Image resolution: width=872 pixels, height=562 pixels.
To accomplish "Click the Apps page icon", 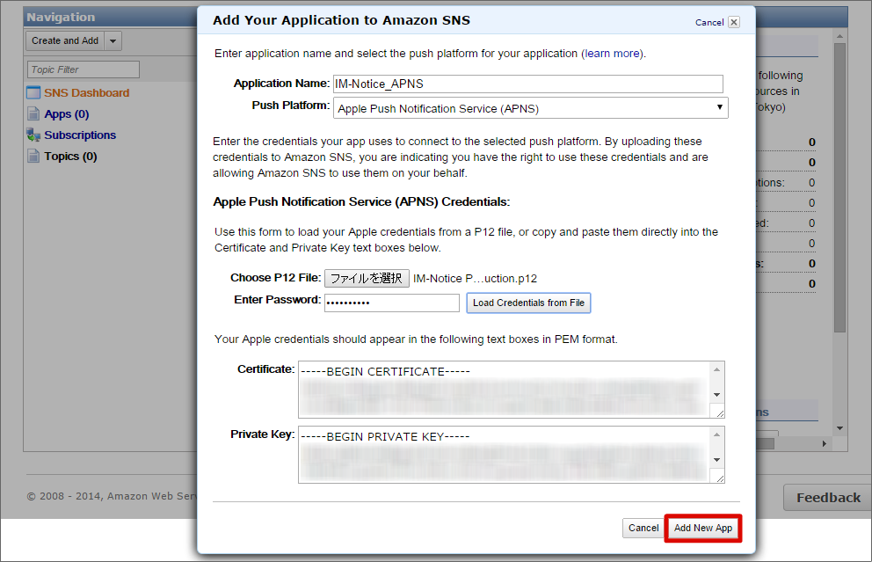I will pyautogui.click(x=33, y=113).
